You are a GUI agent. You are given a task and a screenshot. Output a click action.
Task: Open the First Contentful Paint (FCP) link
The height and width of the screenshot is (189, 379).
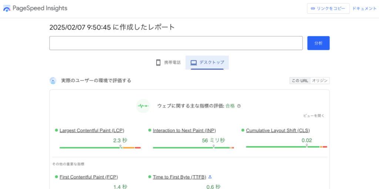pyautogui.click(x=89, y=177)
